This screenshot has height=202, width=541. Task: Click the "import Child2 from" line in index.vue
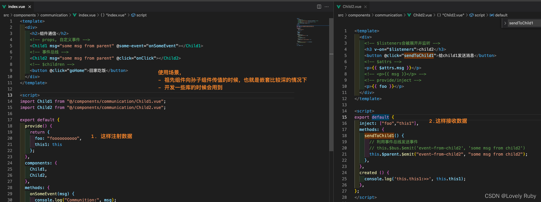tap(93, 107)
